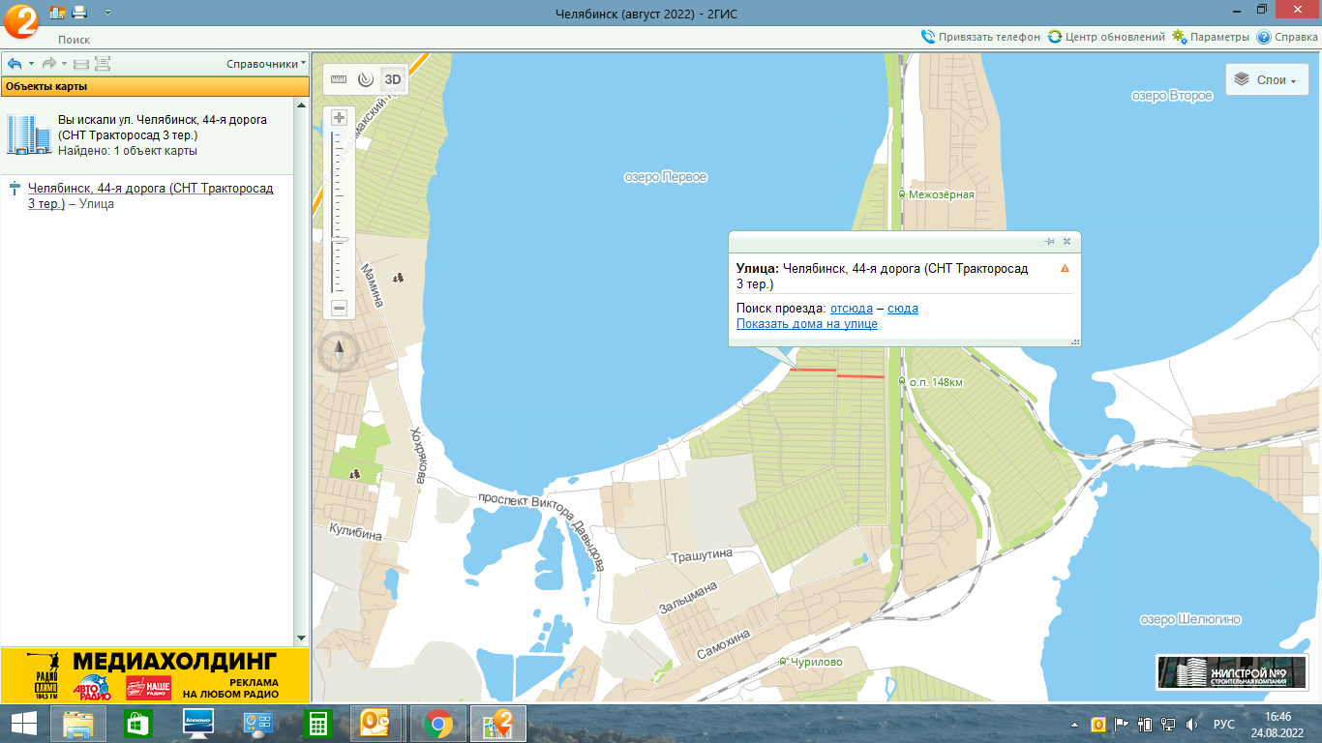
Task: Pin the street info popup
Action: tap(1049, 241)
